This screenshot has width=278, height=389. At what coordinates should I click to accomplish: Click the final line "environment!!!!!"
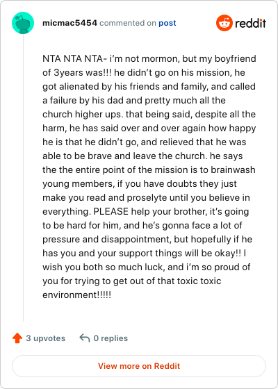click(76, 295)
